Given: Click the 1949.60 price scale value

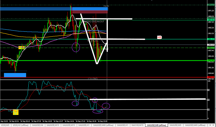Looking at the screenshot, I should (211, 73).
